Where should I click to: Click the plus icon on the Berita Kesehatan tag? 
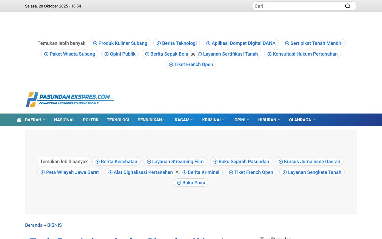97,161
